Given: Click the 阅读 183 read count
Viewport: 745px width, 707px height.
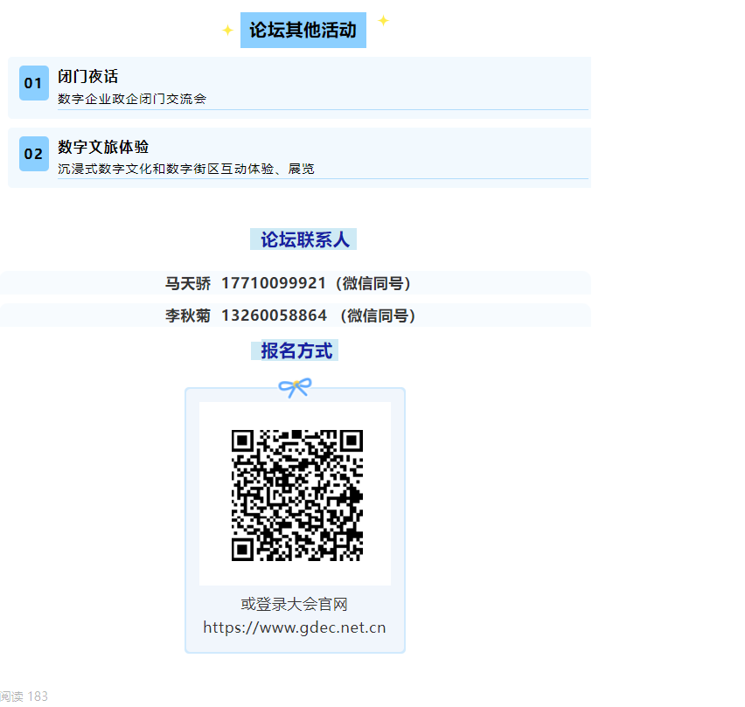Looking at the screenshot, I should point(24,697).
